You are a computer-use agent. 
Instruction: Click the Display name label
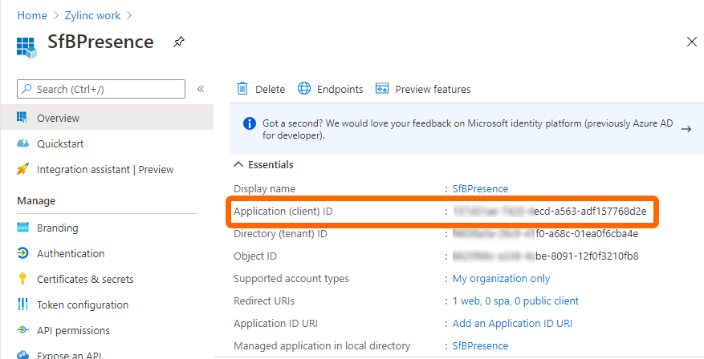[264, 188]
